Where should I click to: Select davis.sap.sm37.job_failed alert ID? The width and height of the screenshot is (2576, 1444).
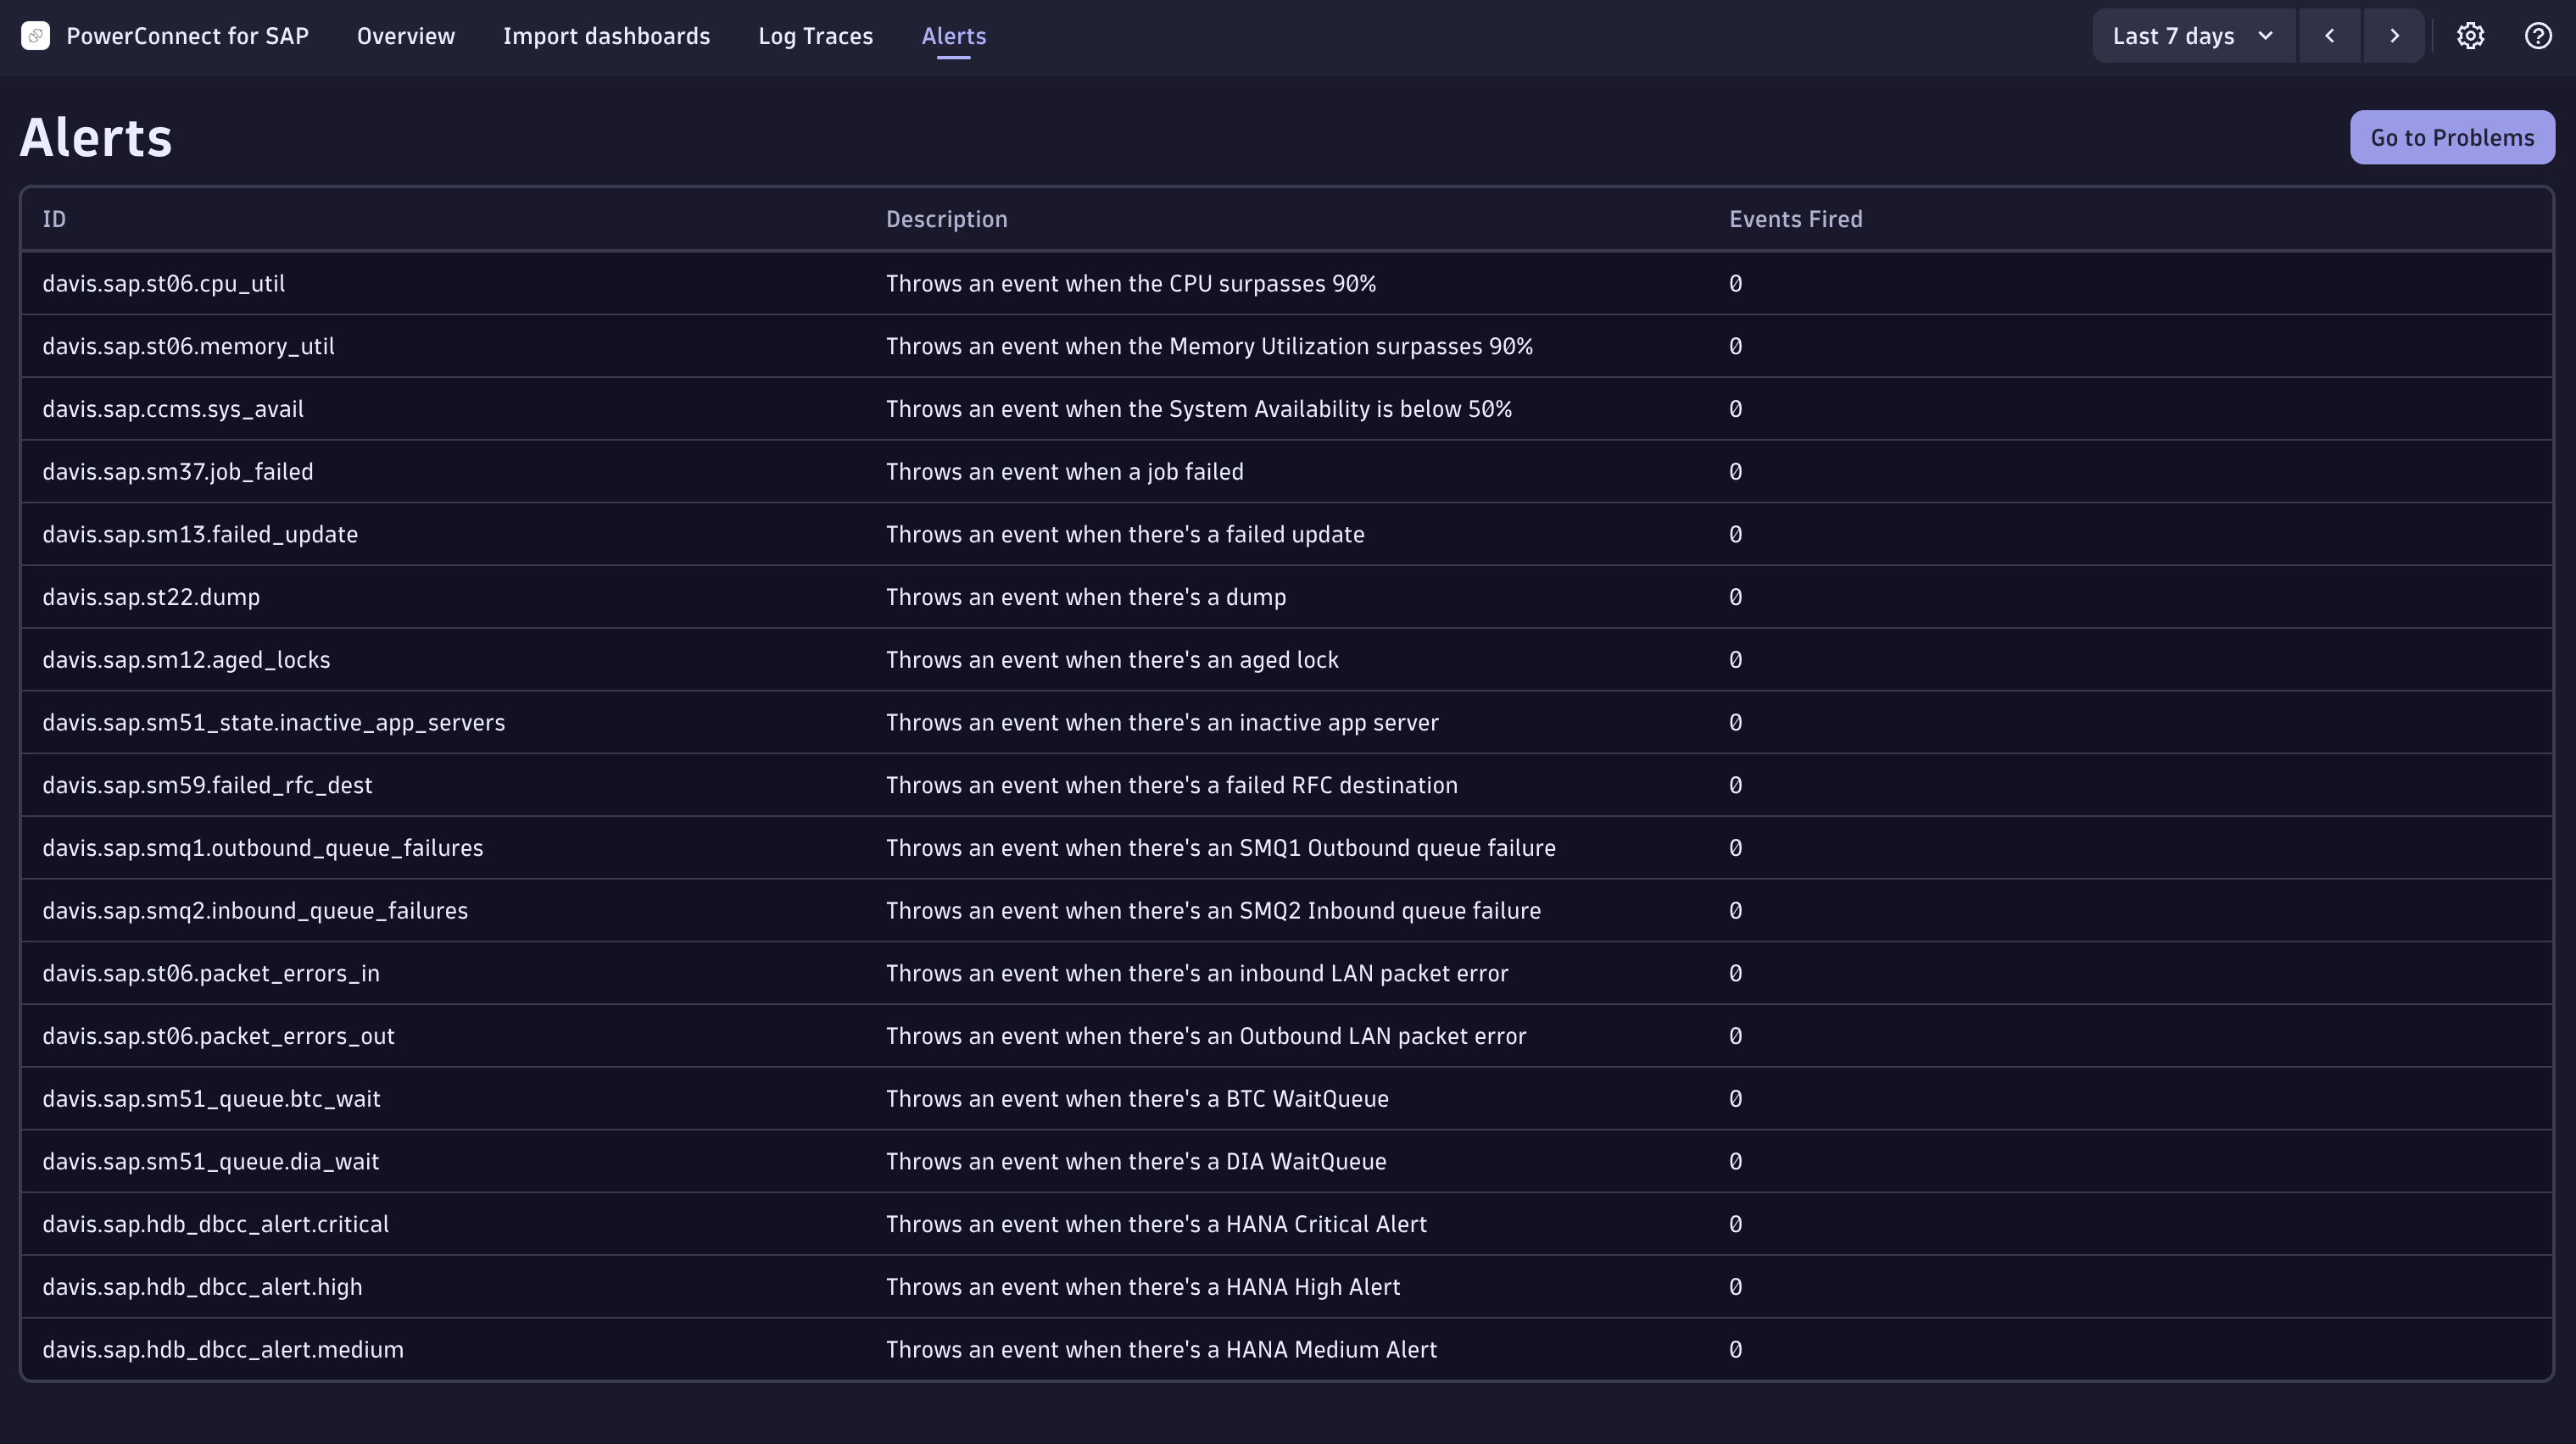tap(178, 472)
